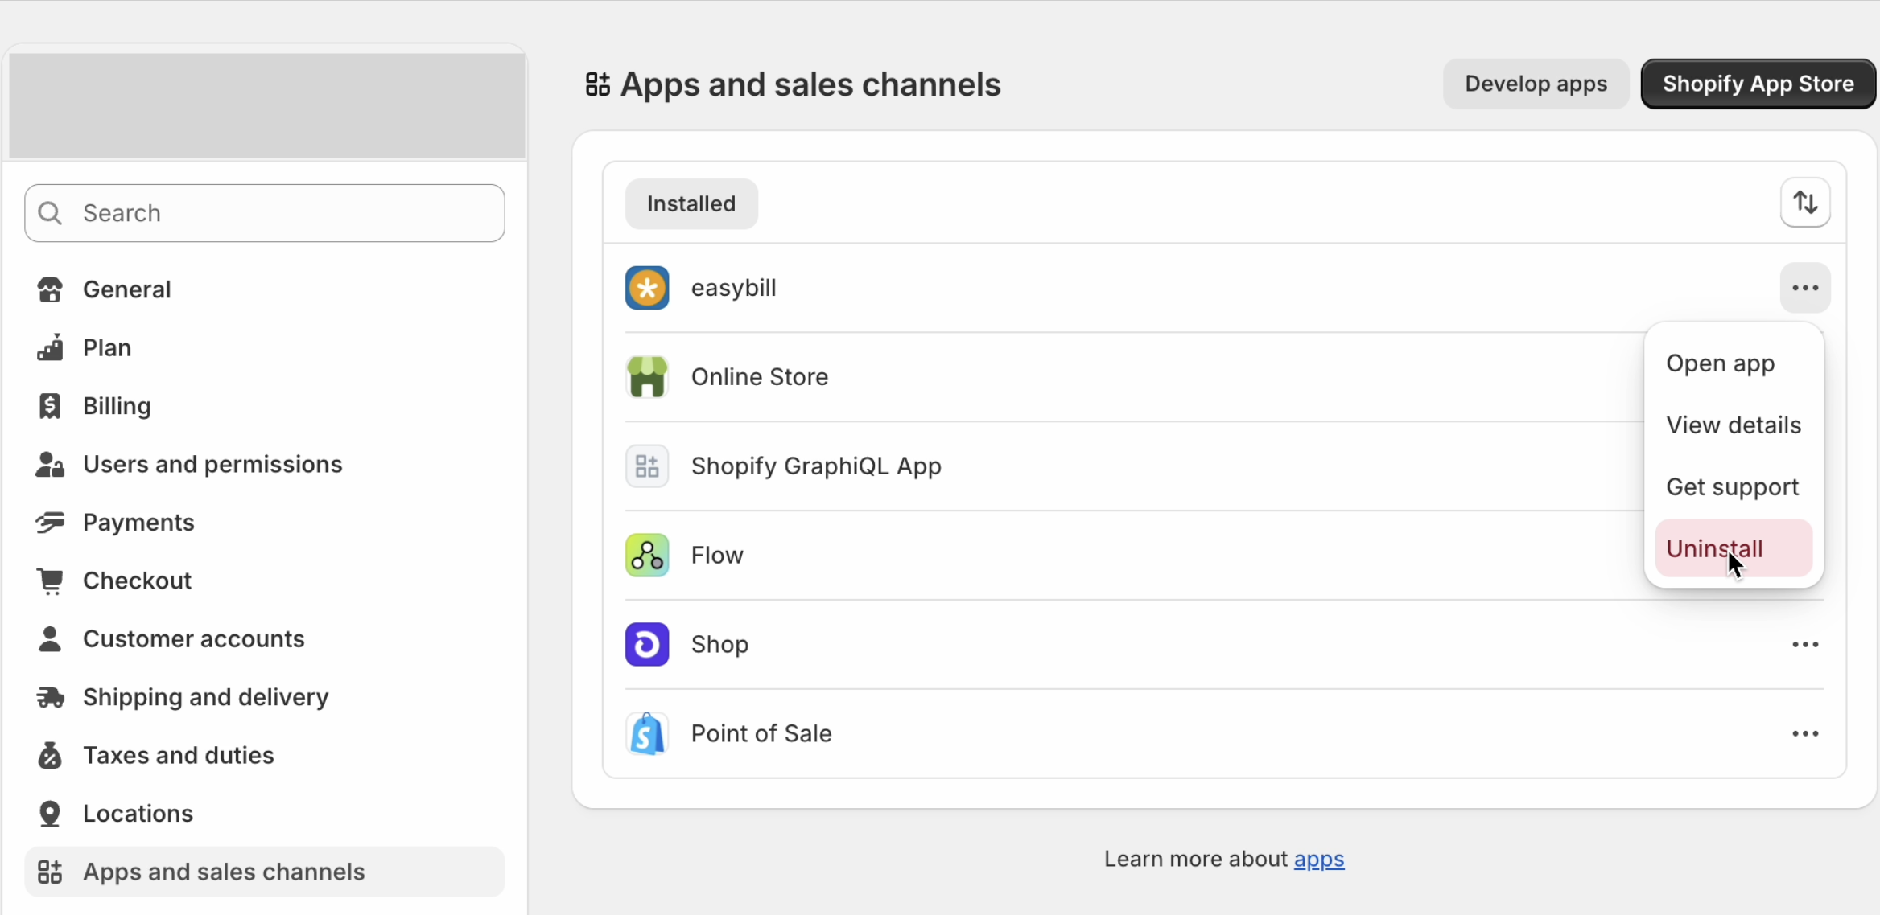The width and height of the screenshot is (1880, 915).
Task: Follow the apps help link
Action: [x=1318, y=860]
